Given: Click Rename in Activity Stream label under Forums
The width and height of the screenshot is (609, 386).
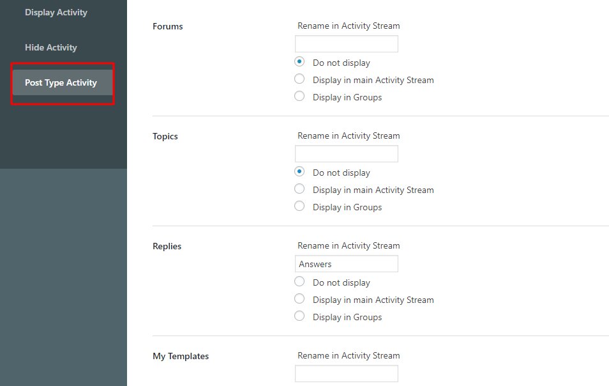Looking at the screenshot, I should 349,26.
